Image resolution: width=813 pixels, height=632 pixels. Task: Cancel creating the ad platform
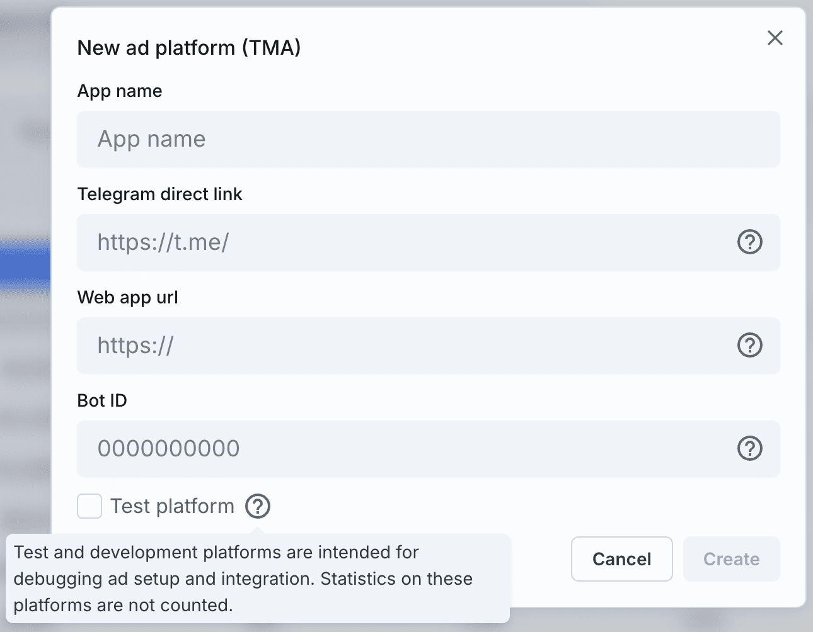point(622,559)
